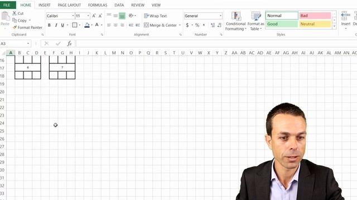
Task: Click Merge & Center
Action: pos(160,25)
